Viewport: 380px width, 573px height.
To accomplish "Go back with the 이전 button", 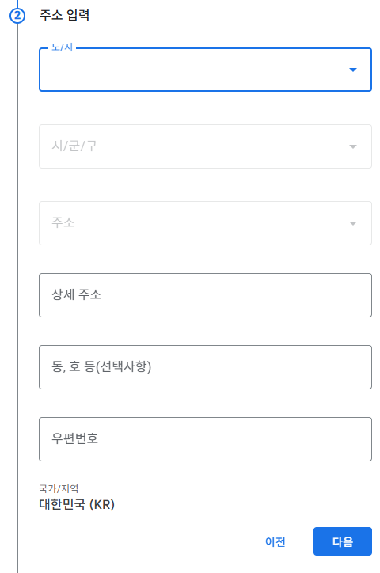I will click(x=275, y=541).
